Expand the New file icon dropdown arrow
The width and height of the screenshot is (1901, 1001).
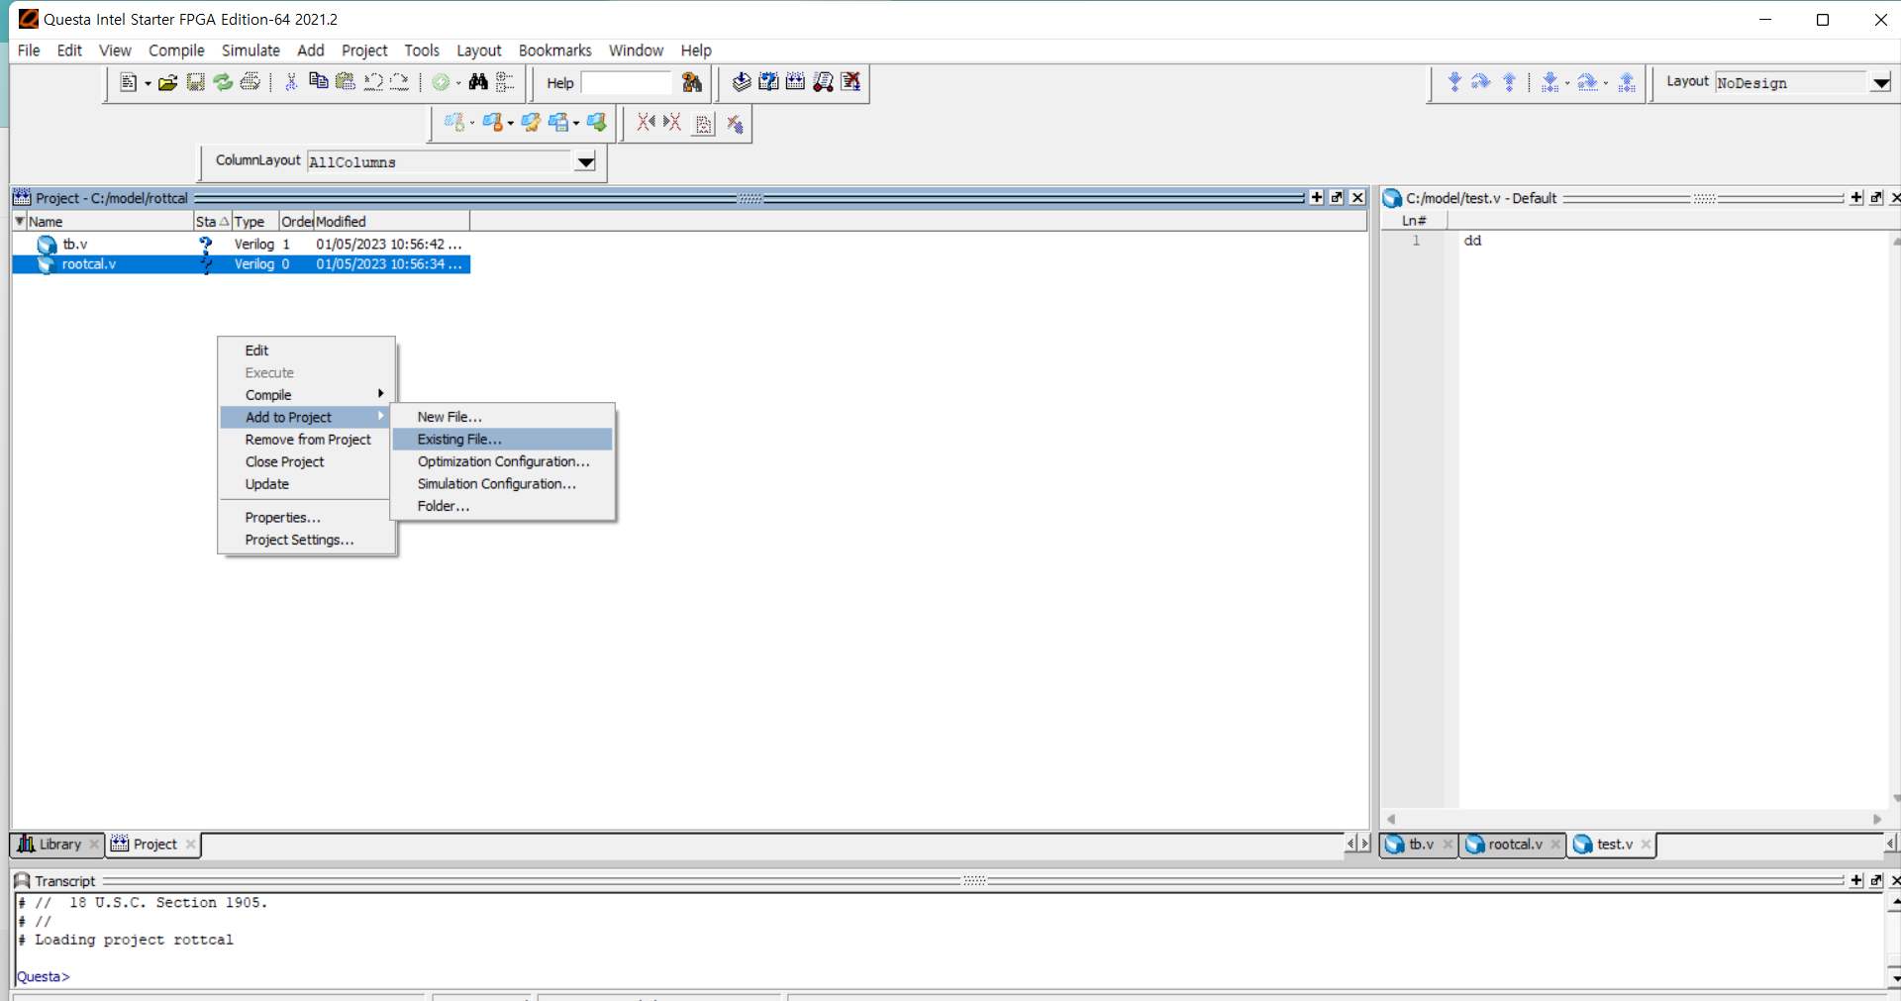pos(148,83)
